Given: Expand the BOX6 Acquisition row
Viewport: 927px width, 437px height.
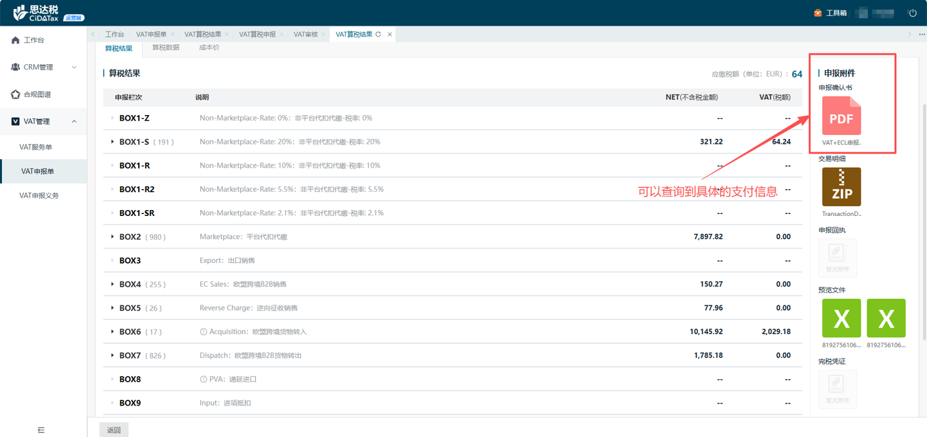Looking at the screenshot, I should point(113,332).
